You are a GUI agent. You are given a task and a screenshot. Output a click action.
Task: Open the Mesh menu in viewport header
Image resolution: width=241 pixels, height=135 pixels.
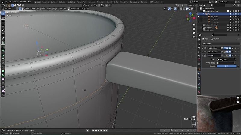[x=43, y=9]
